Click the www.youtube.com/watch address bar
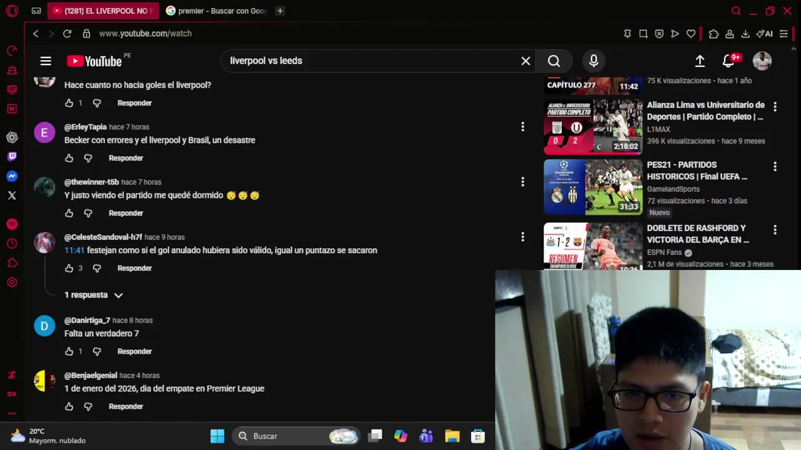 [x=145, y=34]
